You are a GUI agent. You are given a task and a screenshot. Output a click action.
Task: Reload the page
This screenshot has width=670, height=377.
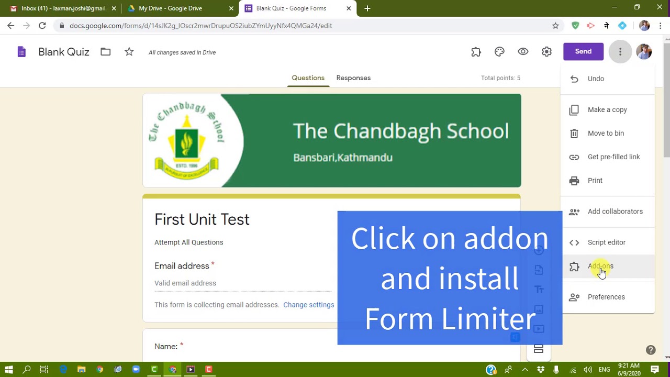click(42, 25)
